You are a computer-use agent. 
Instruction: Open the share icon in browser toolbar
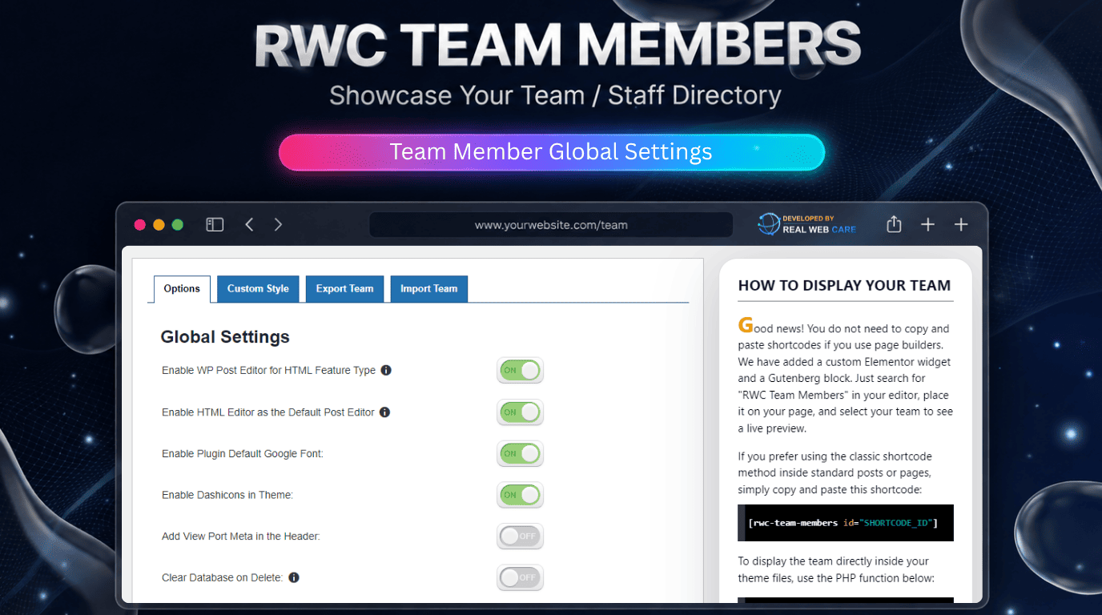coord(895,224)
